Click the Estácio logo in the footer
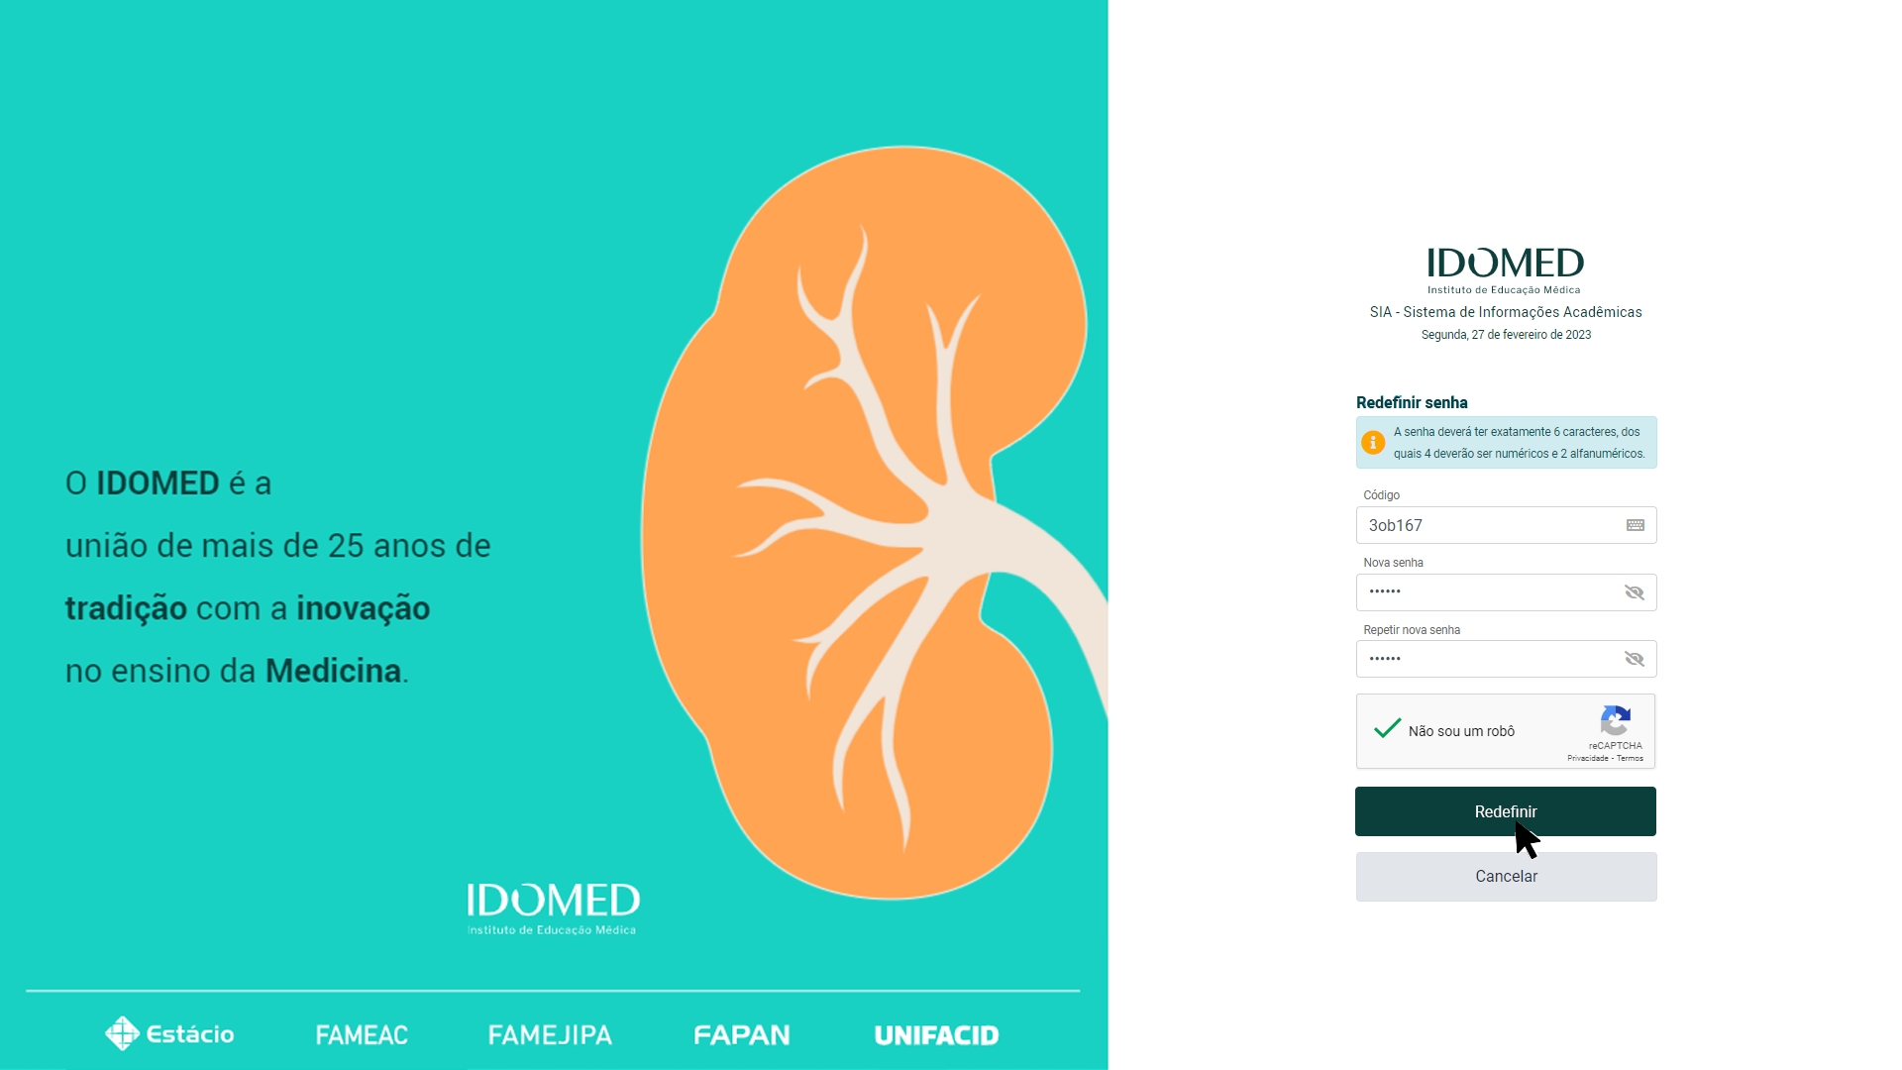The width and height of the screenshot is (1902, 1070). click(x=169, y=1033)
